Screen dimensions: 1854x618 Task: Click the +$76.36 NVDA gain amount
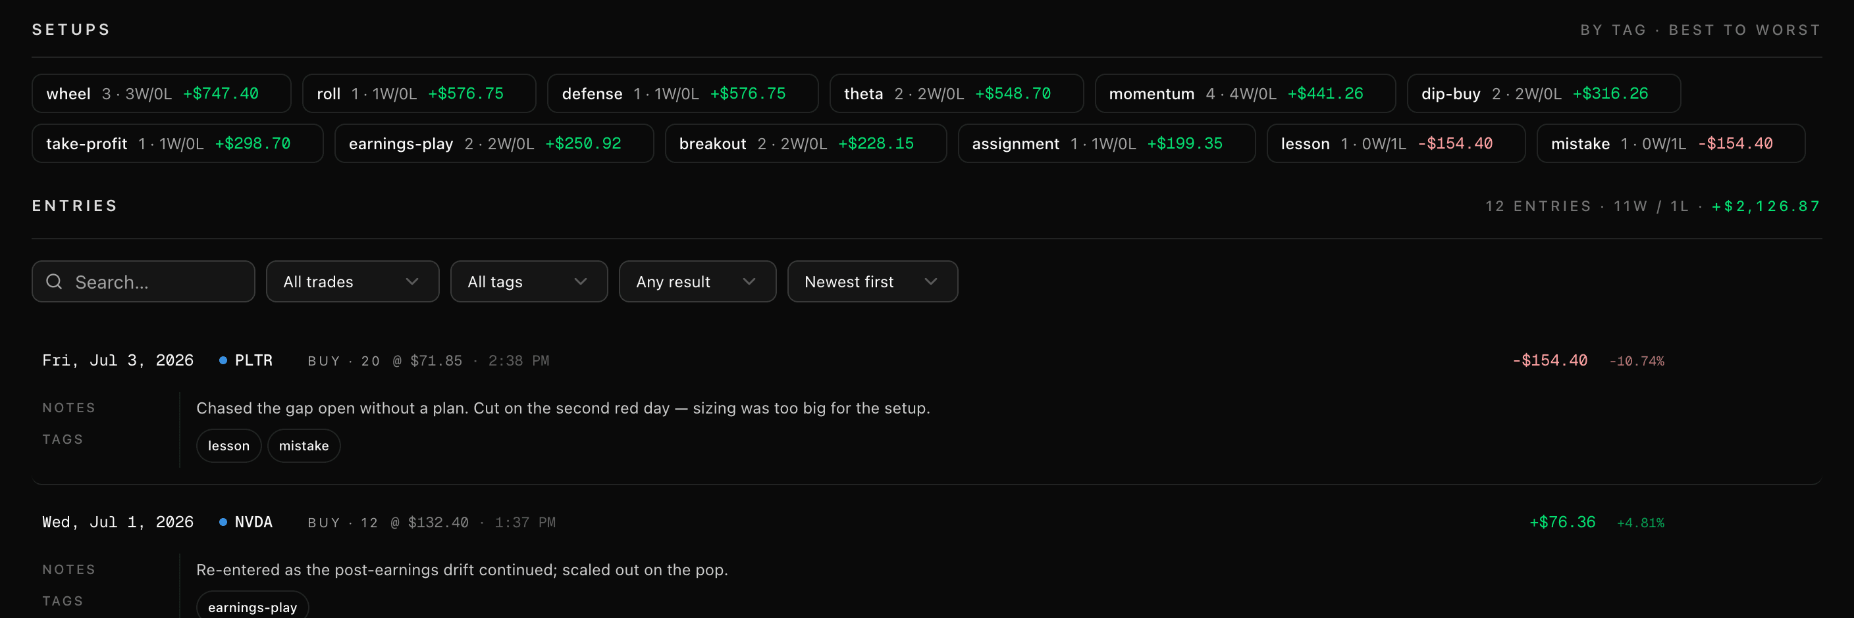[x=1562, y=523]
